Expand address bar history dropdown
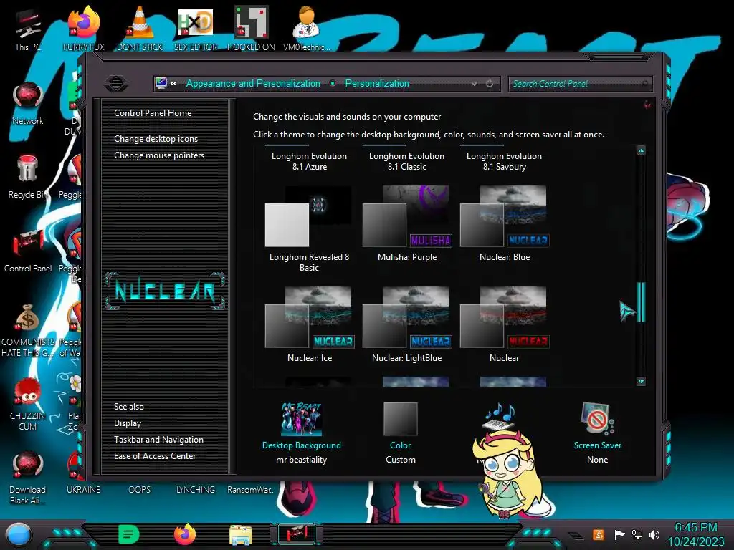Viewport: 734px width, 550px height. (475, 84)
